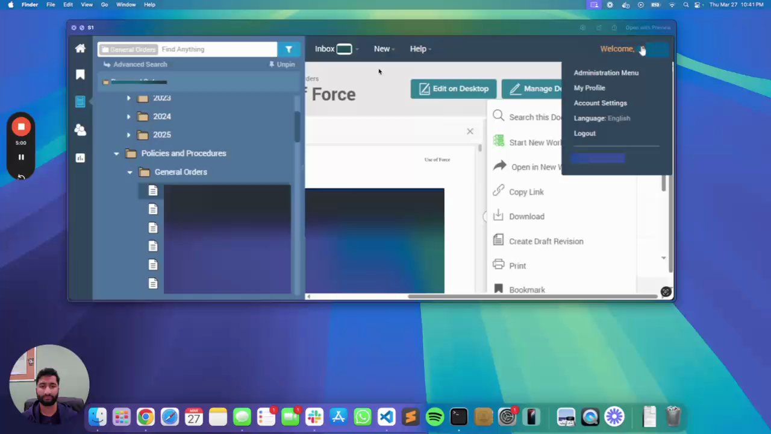
Task: Open Terminal from the Dock
Action: (458, 417)
